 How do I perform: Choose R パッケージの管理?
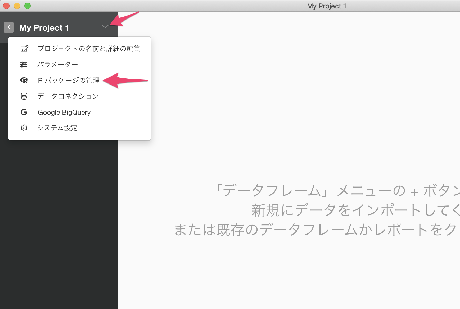[80, 80]
